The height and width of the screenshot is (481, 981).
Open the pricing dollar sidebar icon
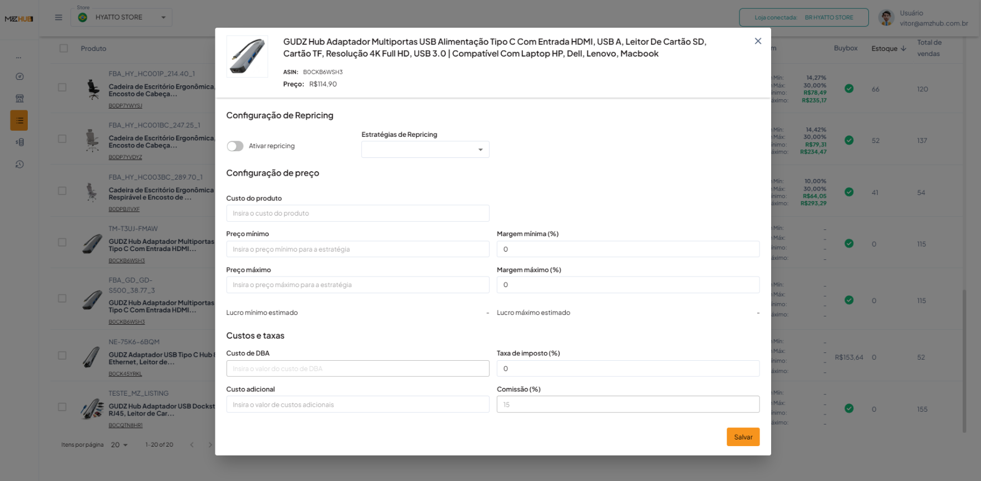pyautogui.click(x=19, y=142)
